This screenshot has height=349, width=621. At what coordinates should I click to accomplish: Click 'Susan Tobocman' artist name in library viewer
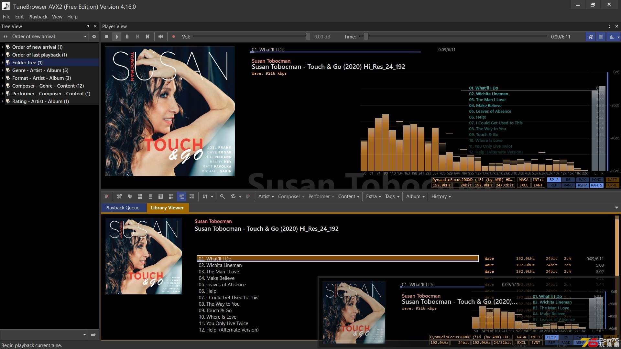tap(213, 221)
